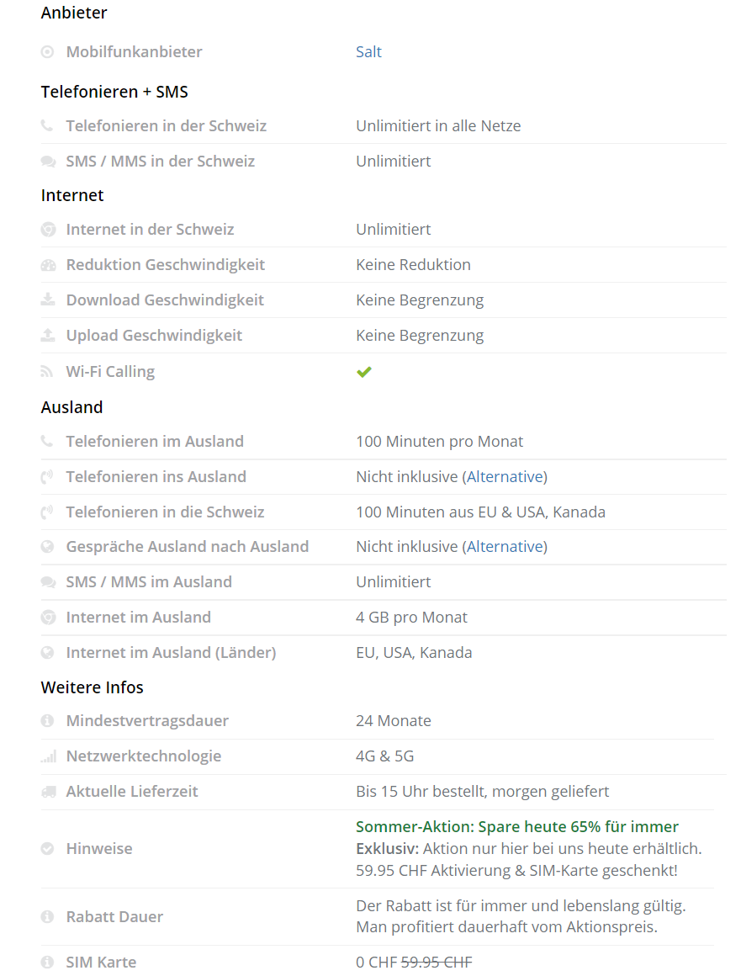Click globe icon beside Internet im Ausland (Länder)
Image resolution: width=741 pixels, height=976 pixels.
(x=48, y=653)
